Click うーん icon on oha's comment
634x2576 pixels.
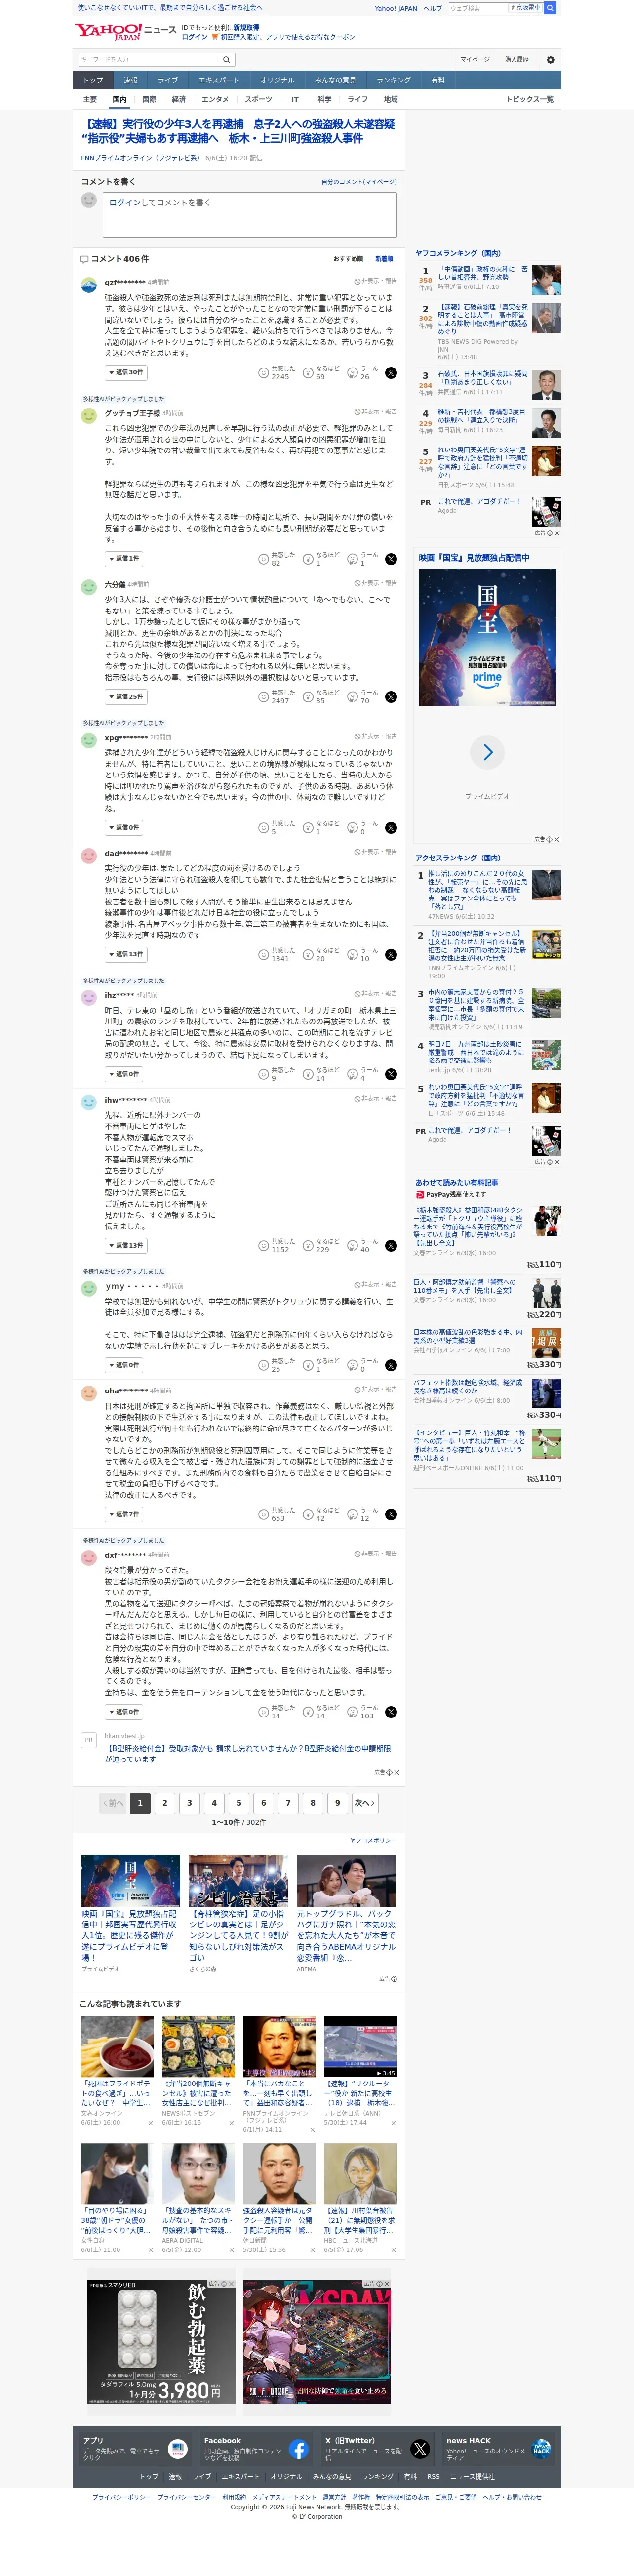353,1515
